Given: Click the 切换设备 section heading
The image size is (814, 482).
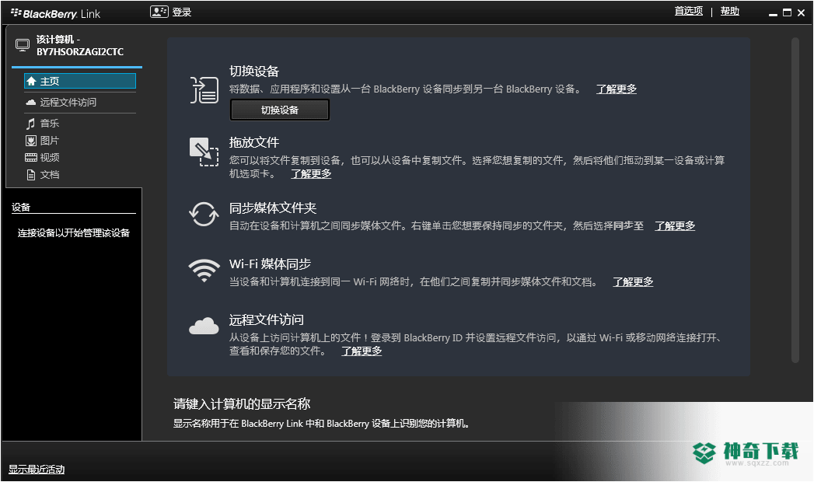Looking at the screenshot, I should 254,71.
